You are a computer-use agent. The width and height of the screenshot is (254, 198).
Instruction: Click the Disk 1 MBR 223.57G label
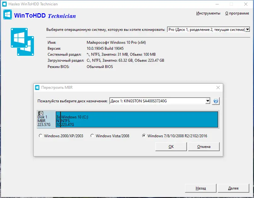[44, 121]
